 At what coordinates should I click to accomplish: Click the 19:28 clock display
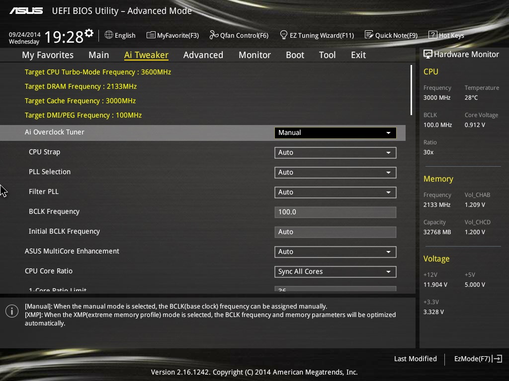(x=64, y=37)
